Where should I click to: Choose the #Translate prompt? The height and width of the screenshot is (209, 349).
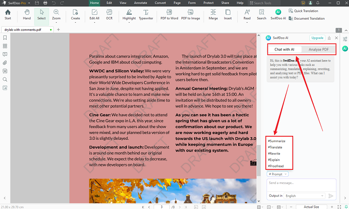pyautogui.click(x=275, y=147)
